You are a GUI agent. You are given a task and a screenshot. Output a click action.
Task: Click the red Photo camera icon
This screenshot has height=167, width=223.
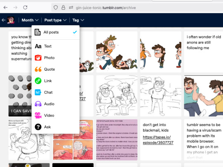click(38, 58)
